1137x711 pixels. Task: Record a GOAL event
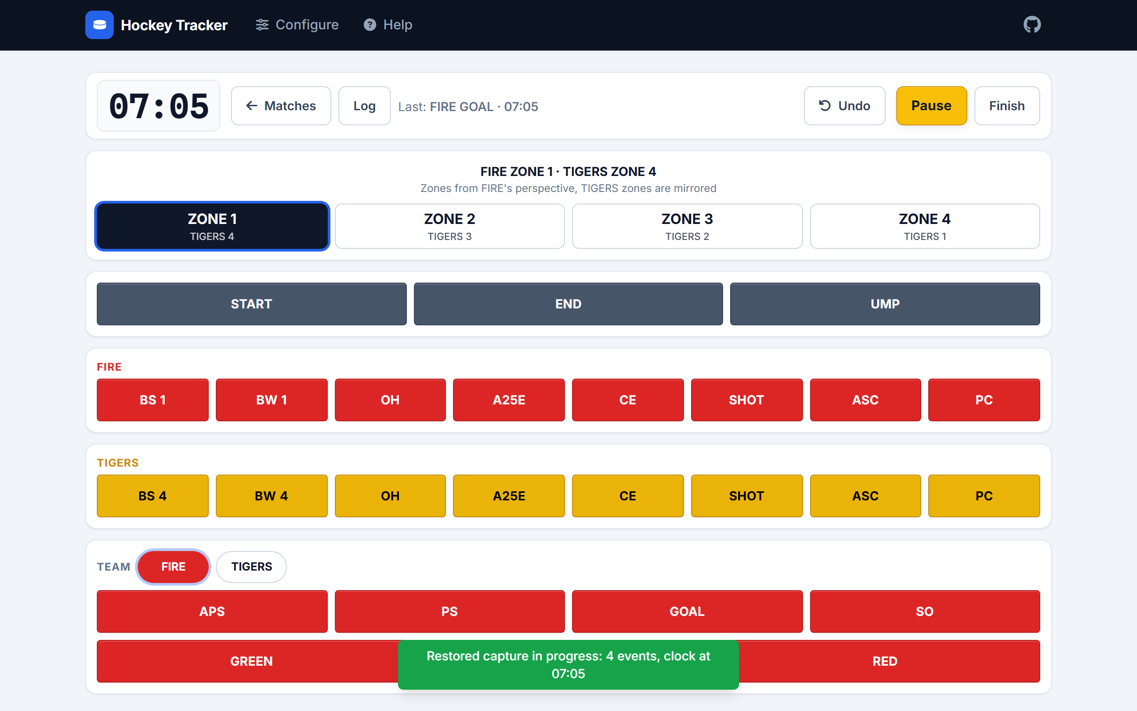[687, 611]
